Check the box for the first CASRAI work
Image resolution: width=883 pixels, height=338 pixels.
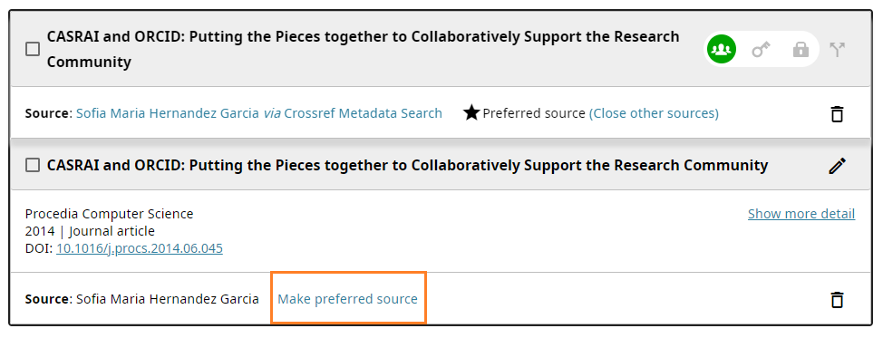click(33, 49)
